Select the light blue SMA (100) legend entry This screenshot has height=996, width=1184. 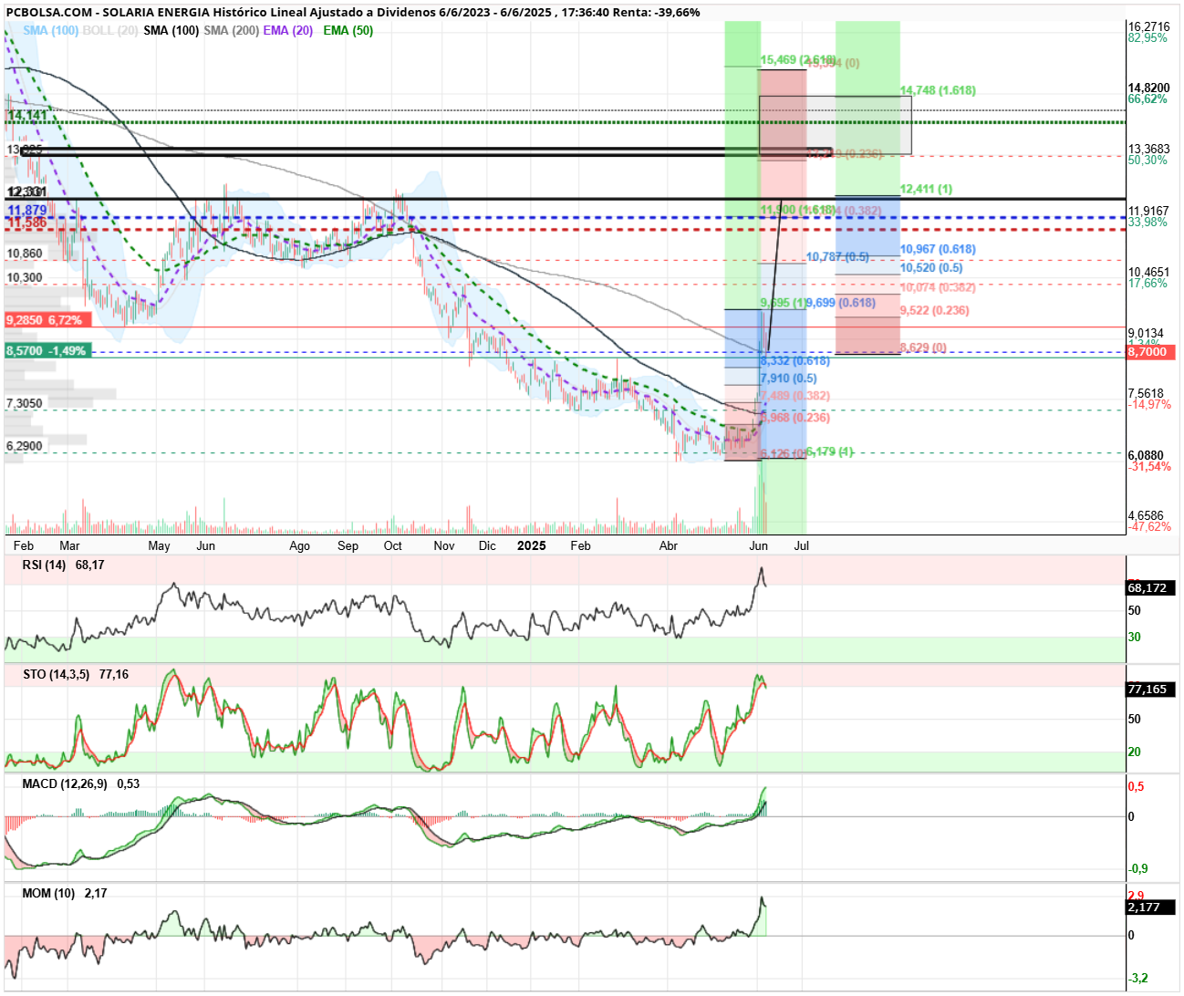(x=51, y=30)
